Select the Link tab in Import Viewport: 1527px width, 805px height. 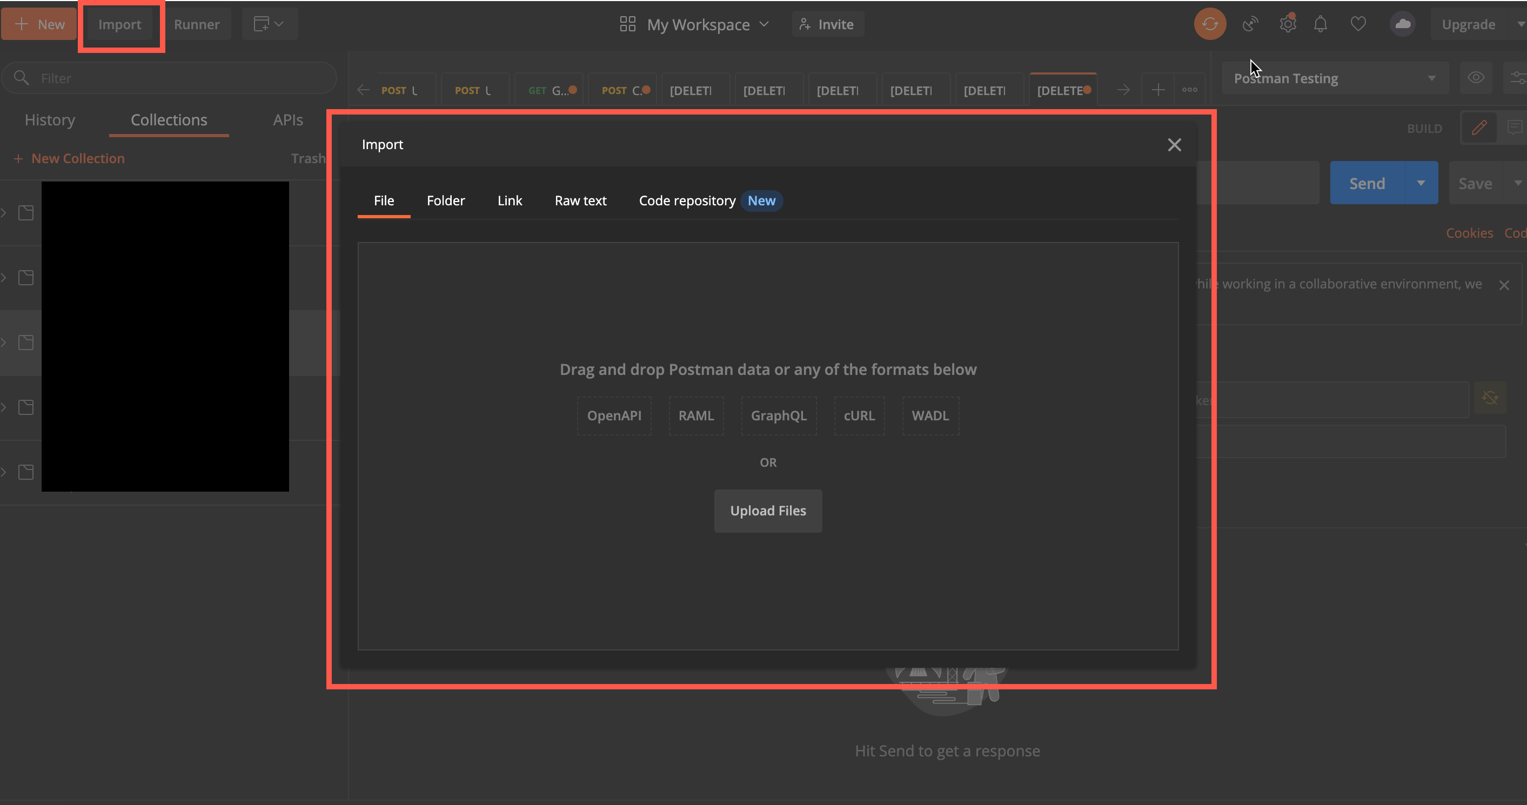510,201
